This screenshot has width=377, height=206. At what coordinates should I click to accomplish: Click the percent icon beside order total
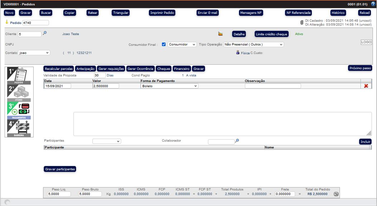pos(336,194)
